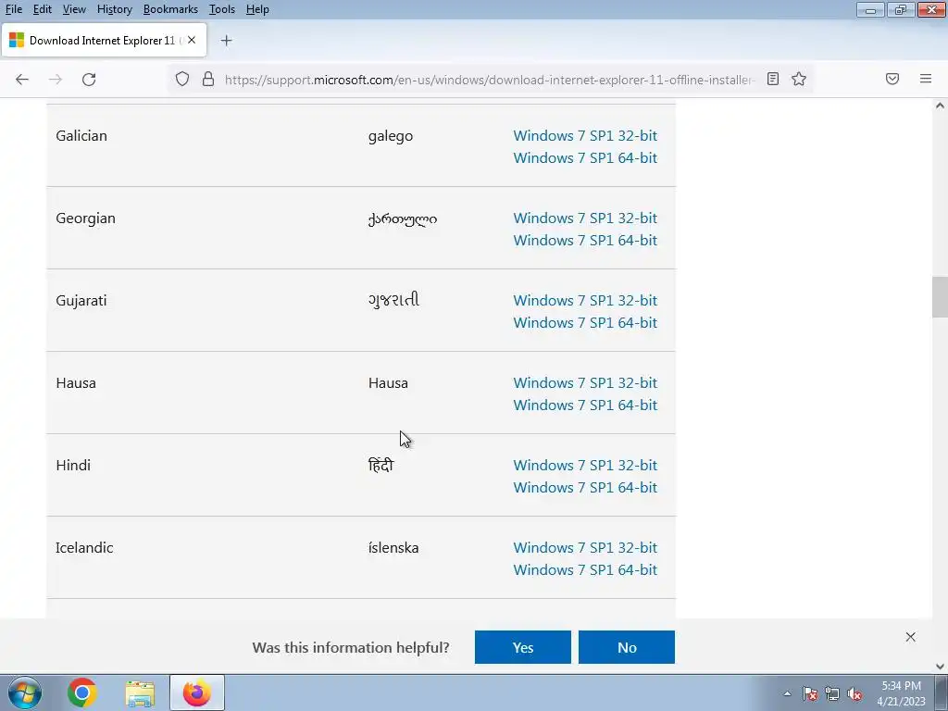
Task: Show hidden system tray icons
Action: 787,693
